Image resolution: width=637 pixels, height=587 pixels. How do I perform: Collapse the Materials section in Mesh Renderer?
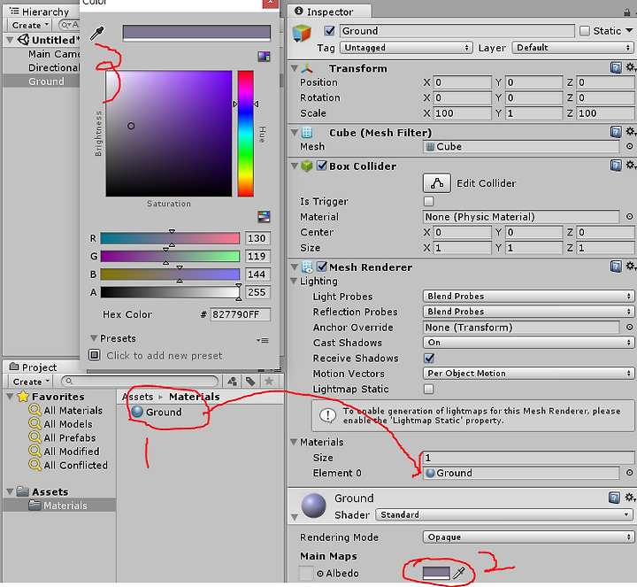pos(294,442)
